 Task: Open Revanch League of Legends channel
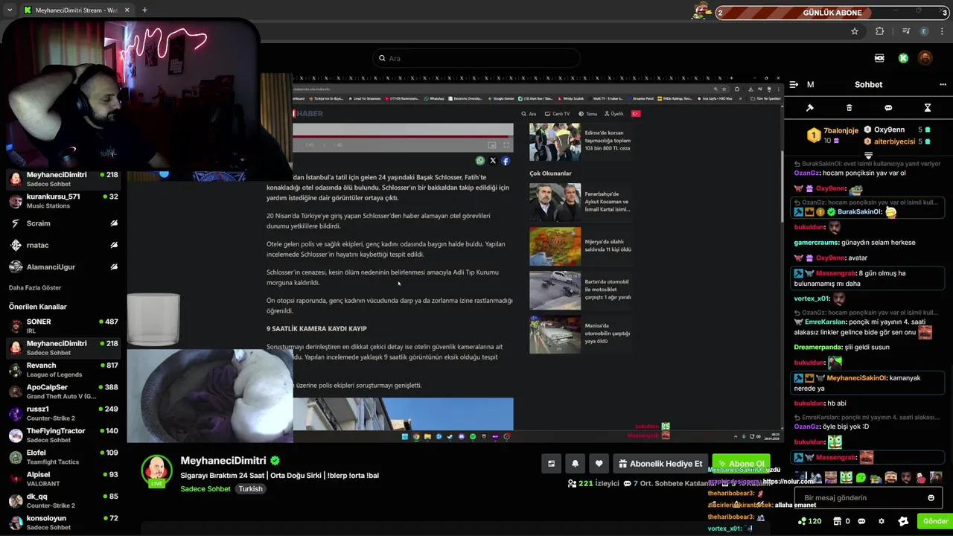pyautogui.click(x=63, y=370)
